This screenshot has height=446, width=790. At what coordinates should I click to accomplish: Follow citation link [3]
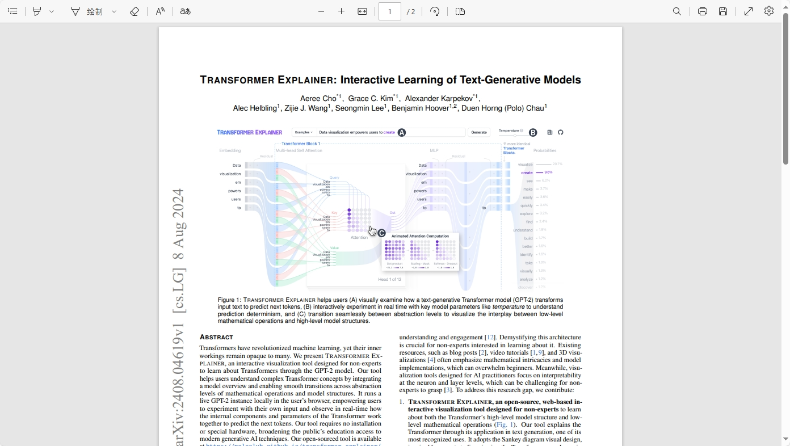pyautogui.click(x=448, y=390)
